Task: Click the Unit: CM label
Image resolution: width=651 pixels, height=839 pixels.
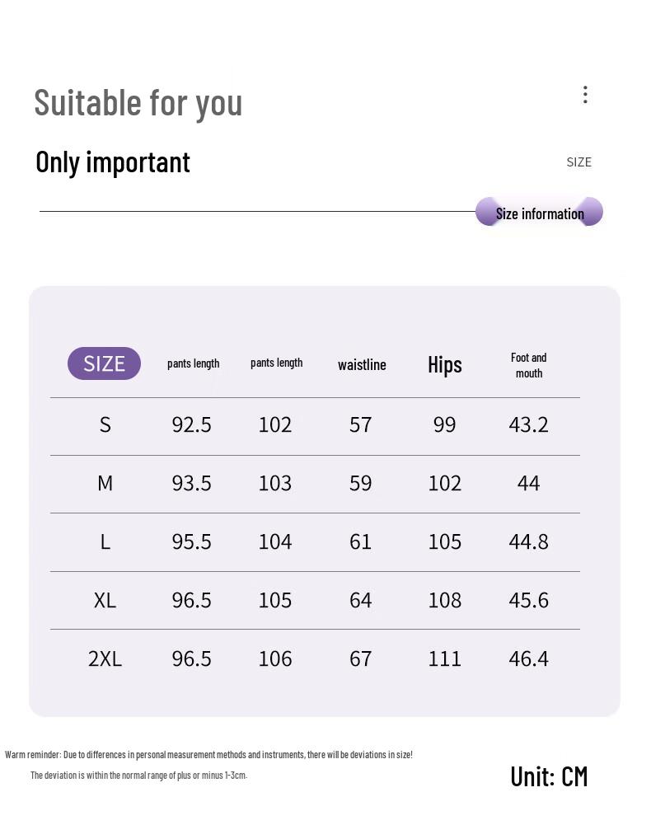Action: (549, 776)
